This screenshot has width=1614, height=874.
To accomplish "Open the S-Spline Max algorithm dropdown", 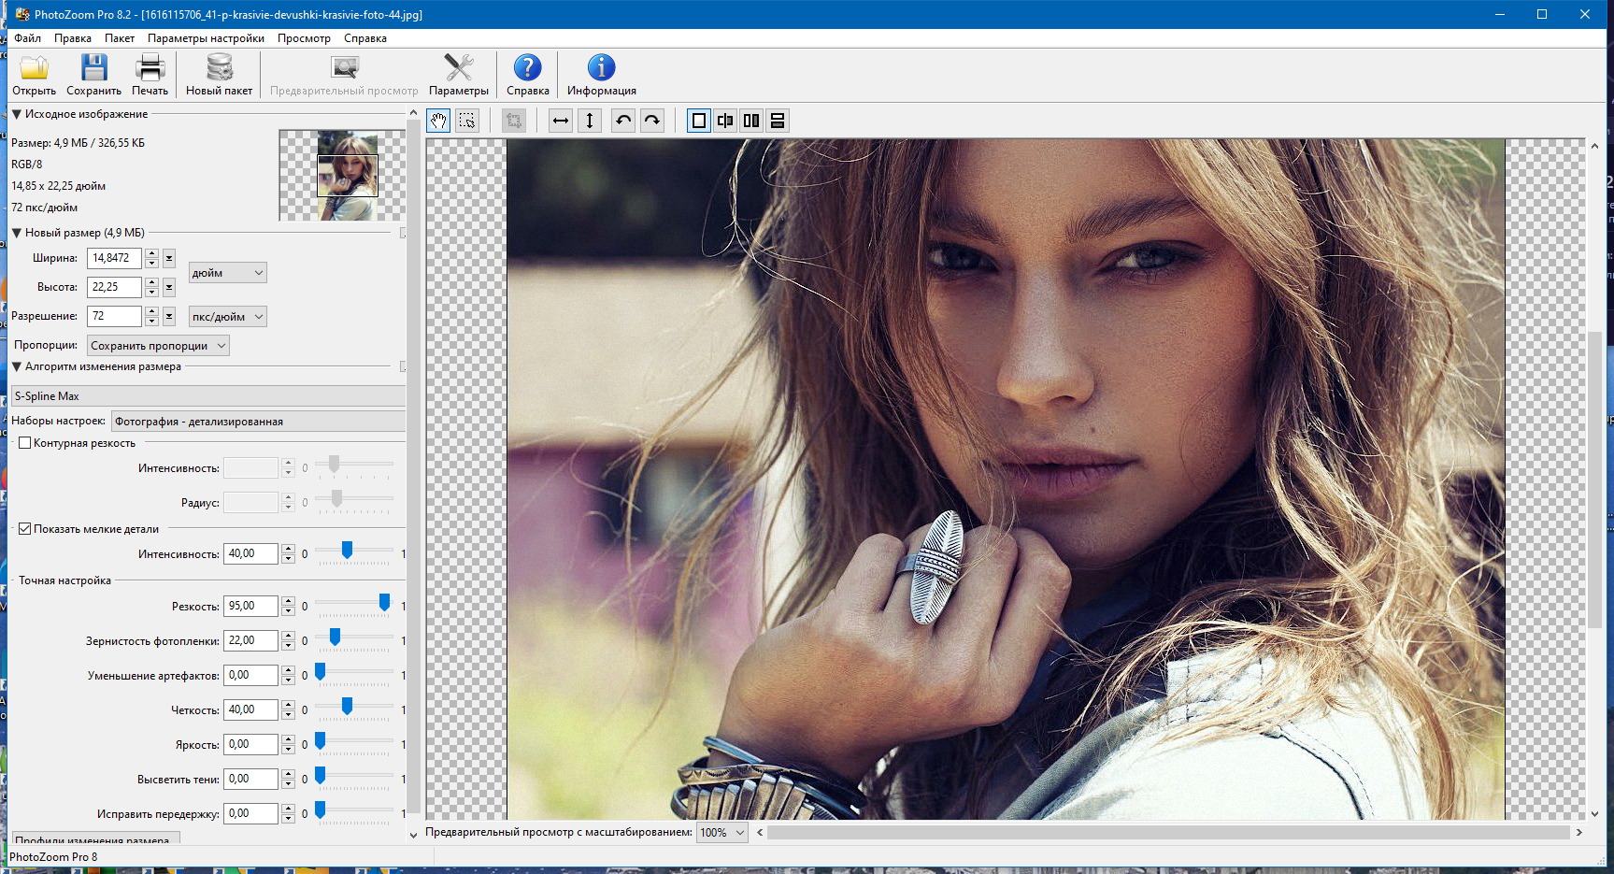I will point(208,396).
